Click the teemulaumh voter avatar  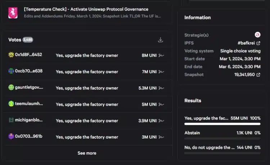pos(11,104)
